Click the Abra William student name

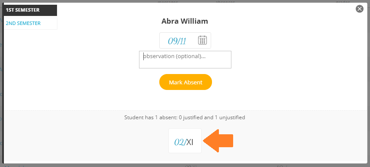[184, 21]
